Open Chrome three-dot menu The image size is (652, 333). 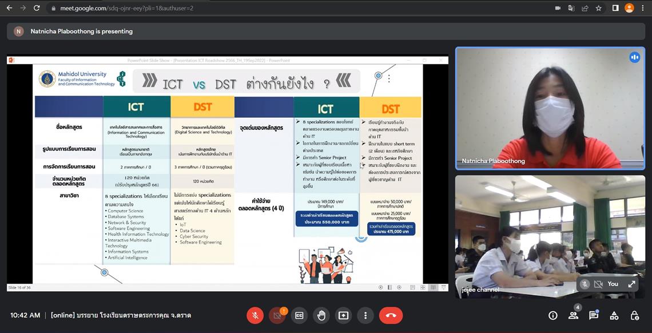tap(643, 8)
